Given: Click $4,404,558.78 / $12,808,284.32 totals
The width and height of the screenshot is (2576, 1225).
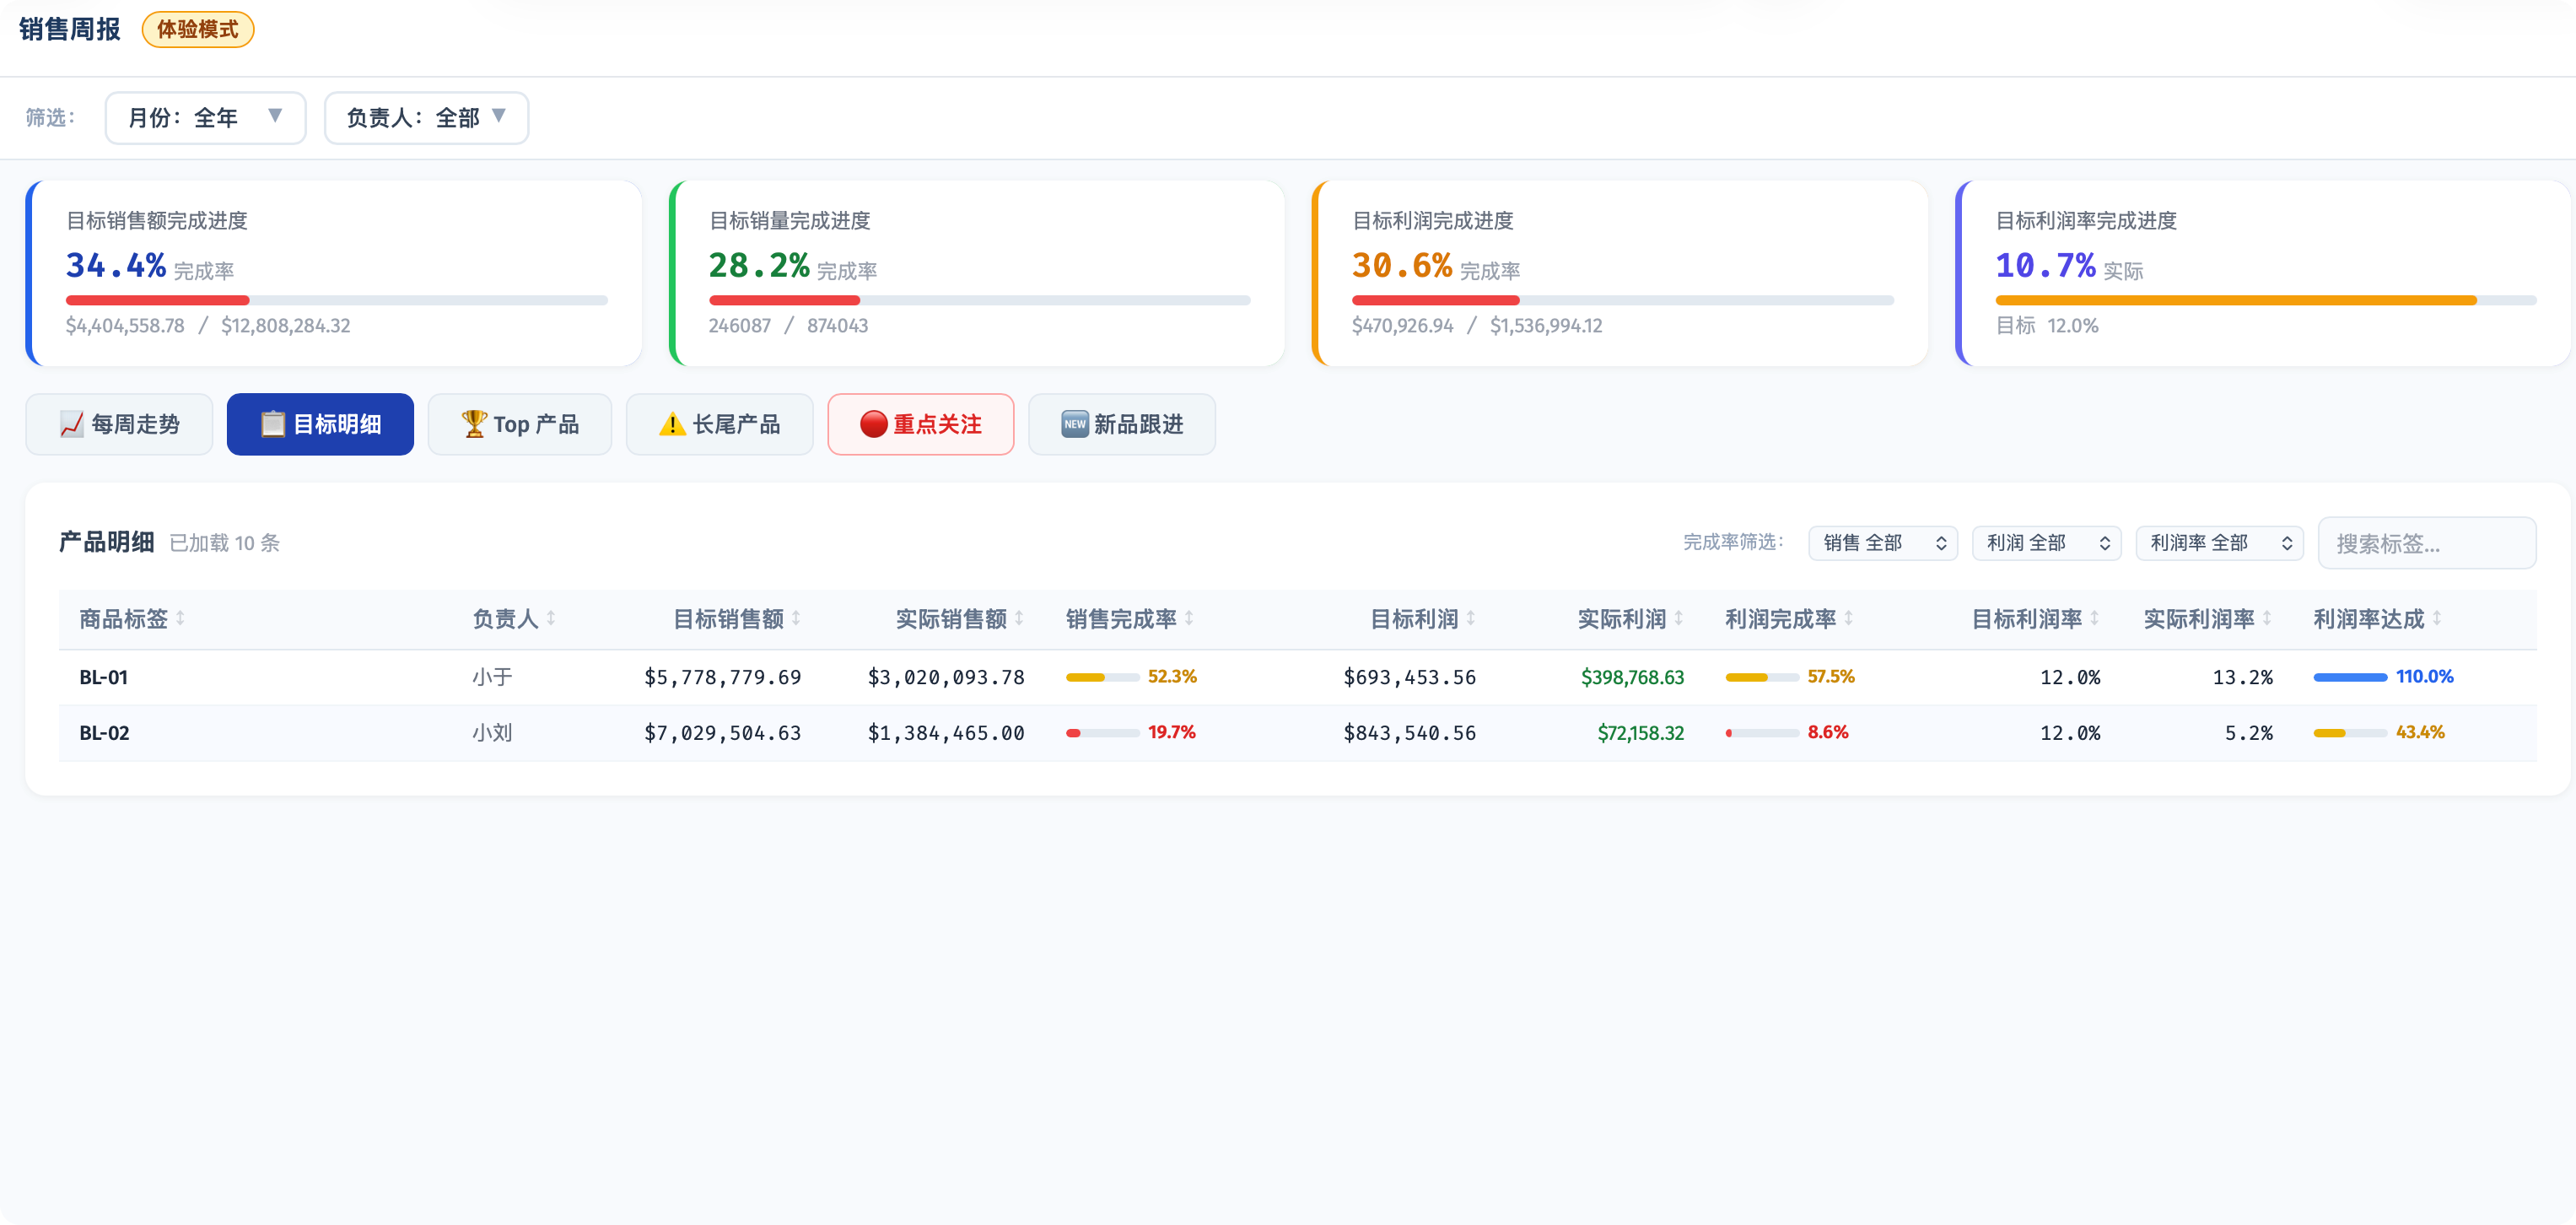Looking at the screenshot, I should click(x=208, y=326).
